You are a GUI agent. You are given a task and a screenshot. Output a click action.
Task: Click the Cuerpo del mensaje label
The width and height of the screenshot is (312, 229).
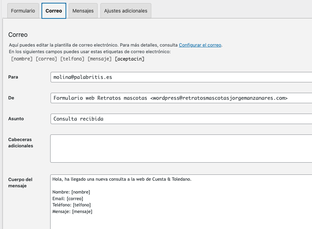(x=20, y=182)
